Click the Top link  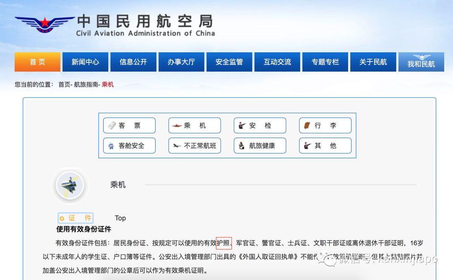pyautogui.click(x=120, y=218)
